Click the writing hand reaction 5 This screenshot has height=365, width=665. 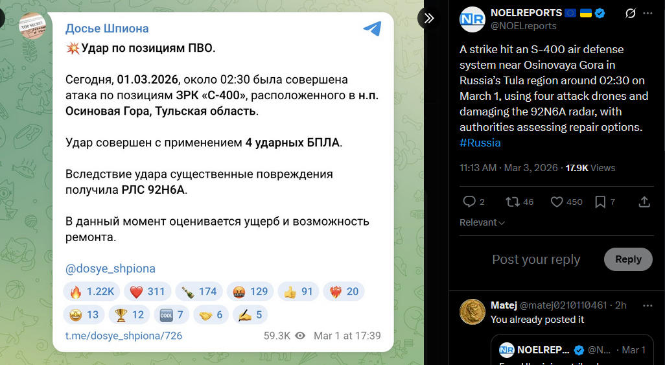point(250,314)
